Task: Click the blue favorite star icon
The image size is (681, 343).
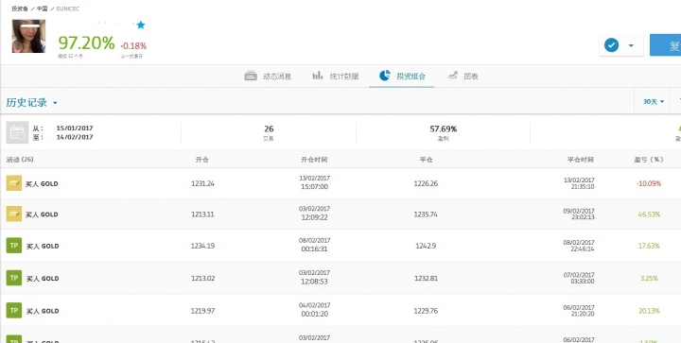Action: tap(140, 25)
